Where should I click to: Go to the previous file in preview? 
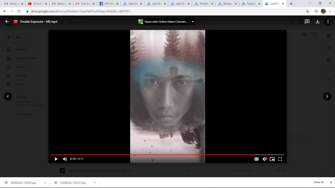pos(8,96)
